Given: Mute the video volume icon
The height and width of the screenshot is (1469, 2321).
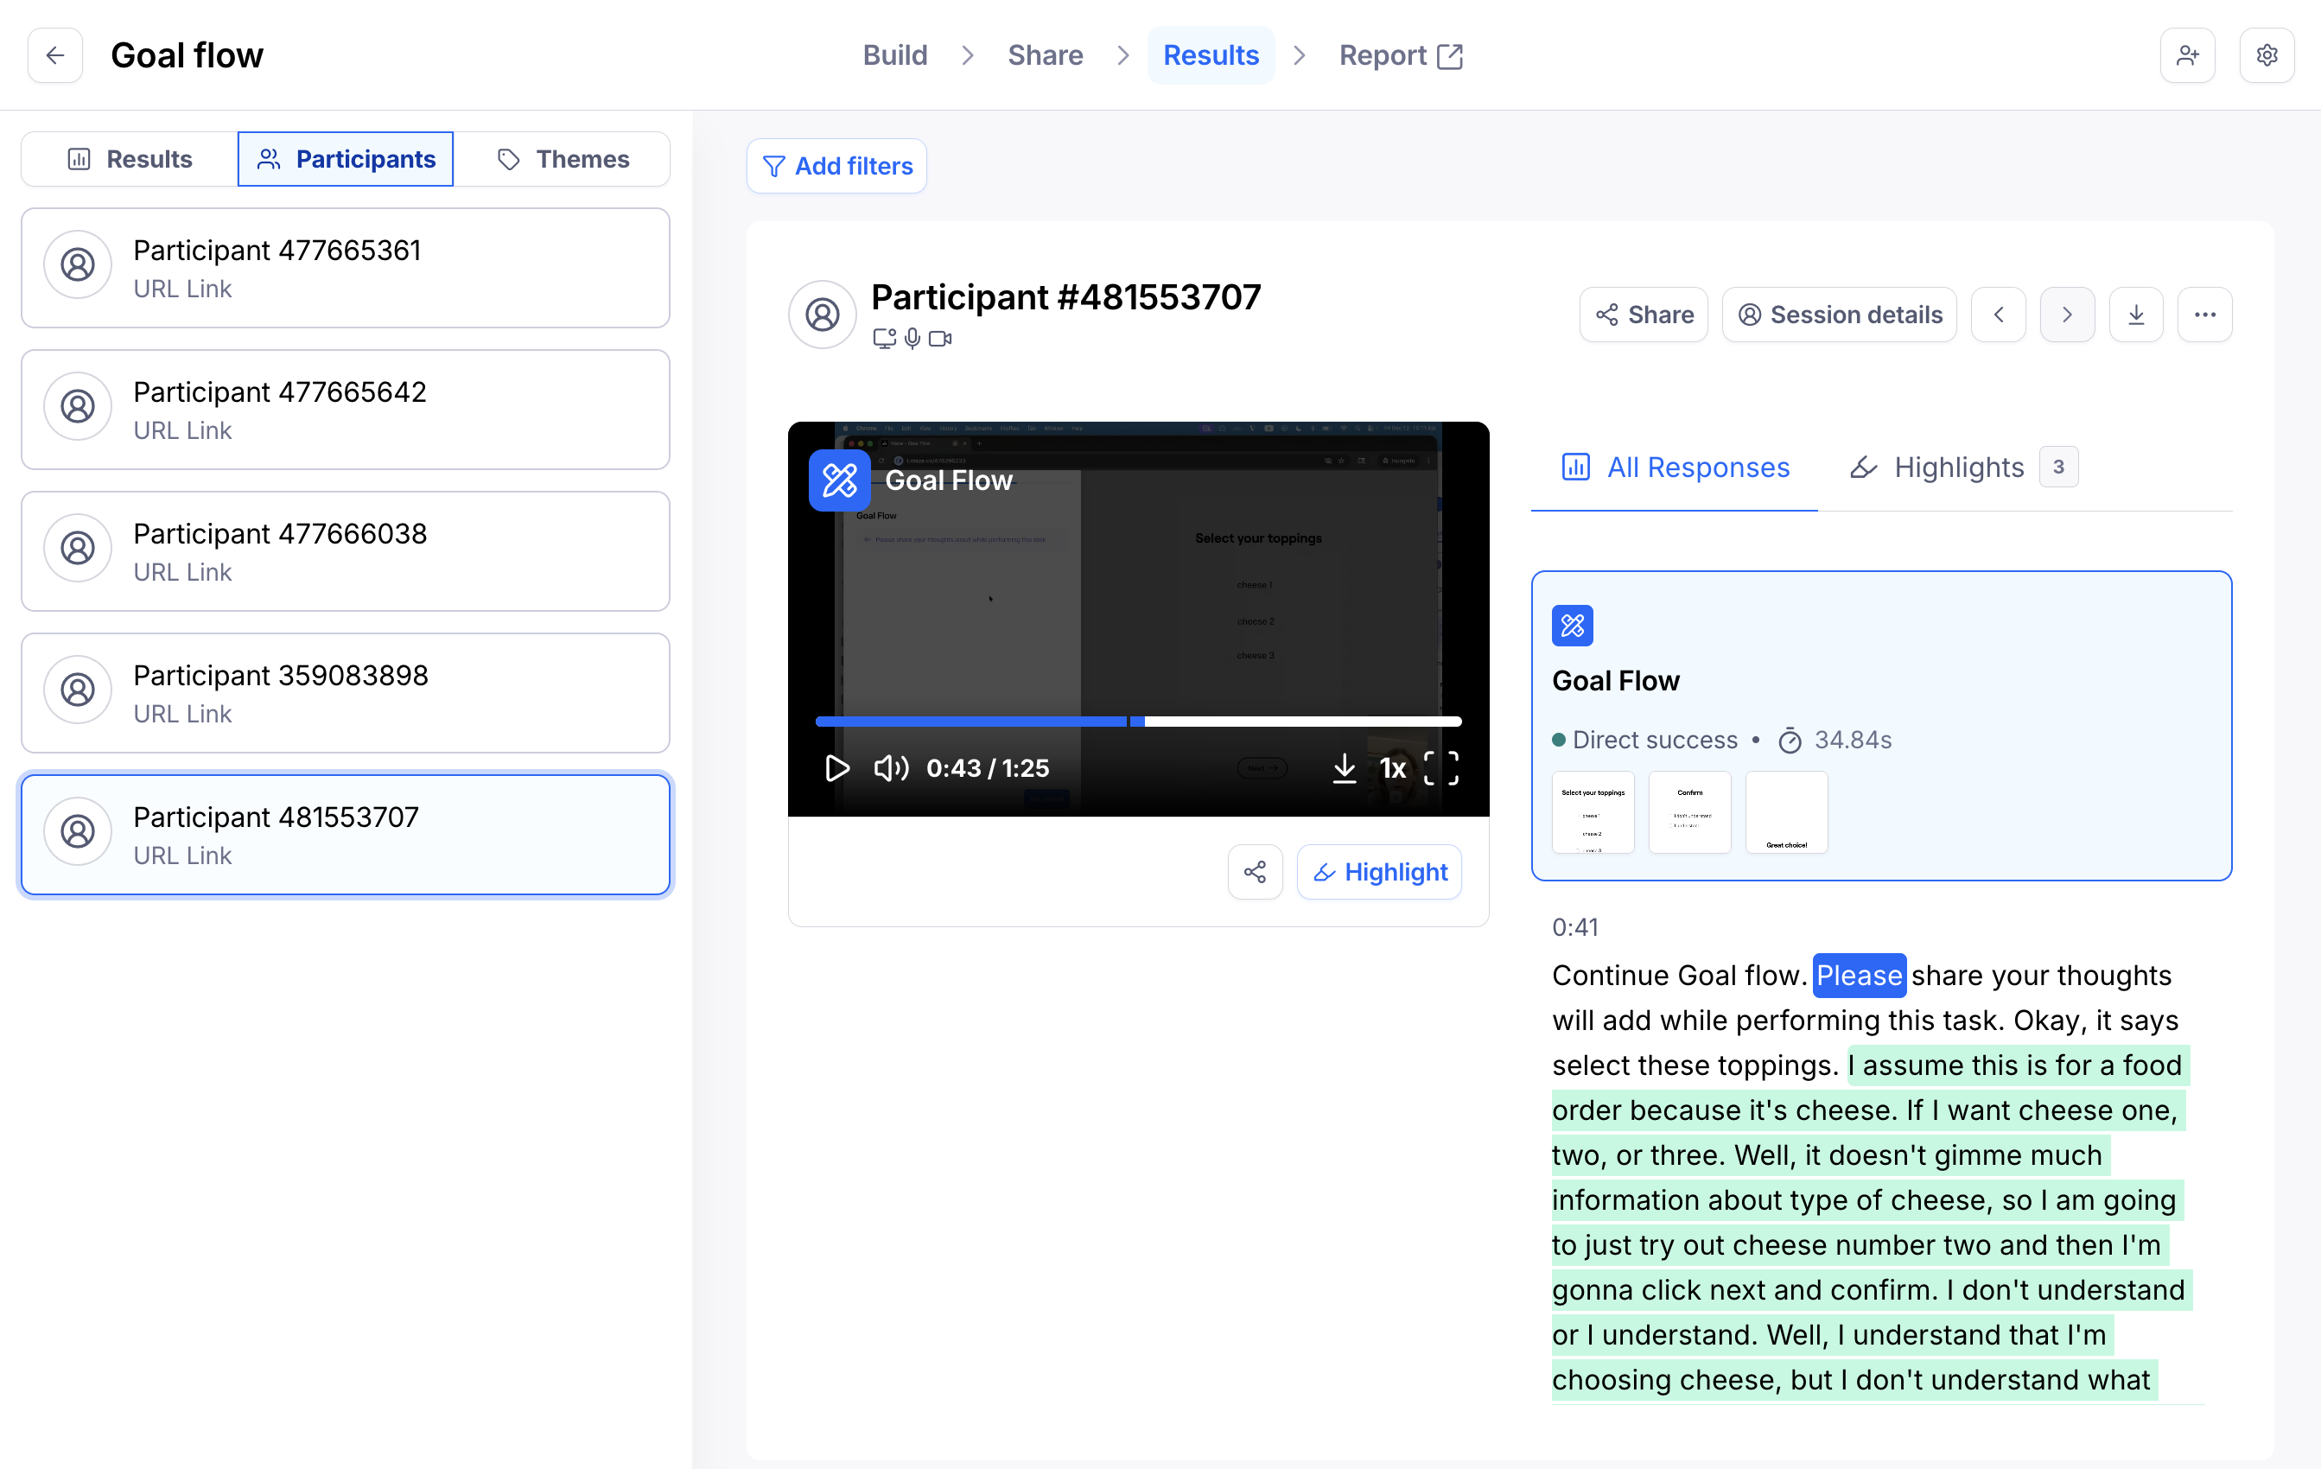Looking at the screenshot, I should [x=891, y=768].
